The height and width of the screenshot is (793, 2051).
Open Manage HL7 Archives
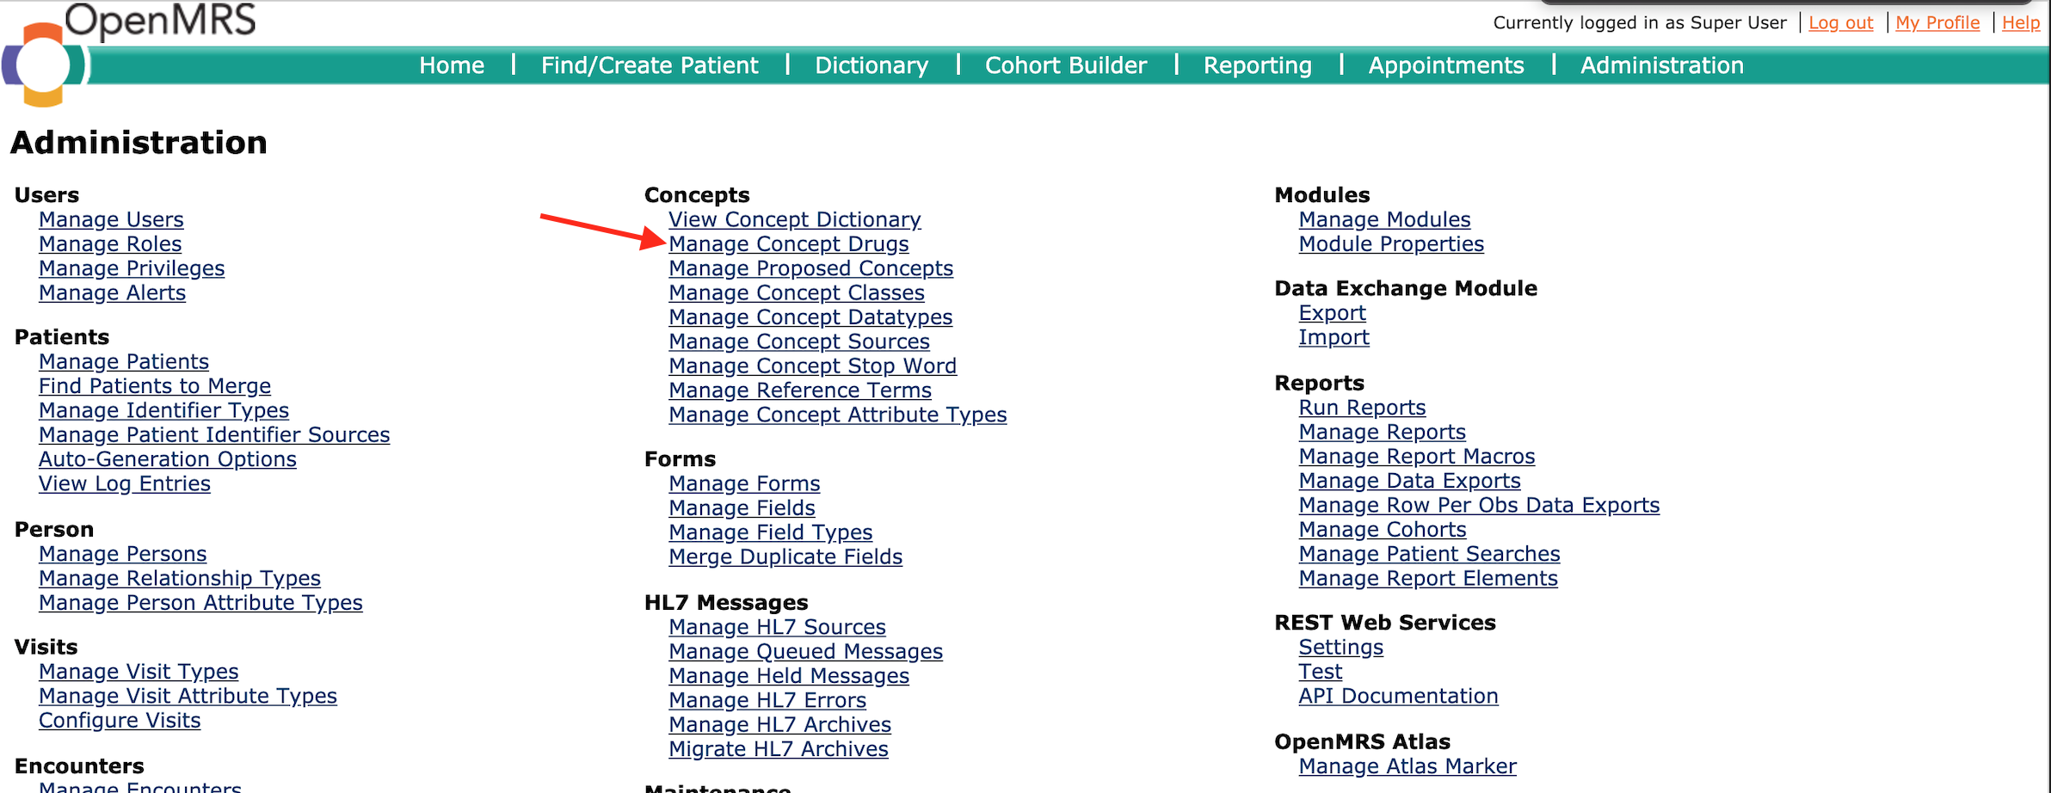point(780,725)
